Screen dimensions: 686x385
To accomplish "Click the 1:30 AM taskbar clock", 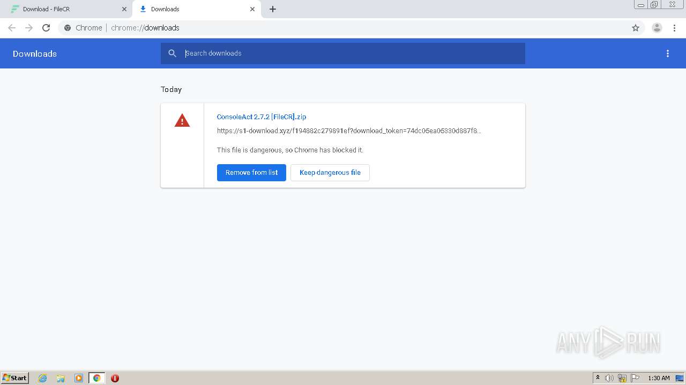I will (x=659, y=378).
